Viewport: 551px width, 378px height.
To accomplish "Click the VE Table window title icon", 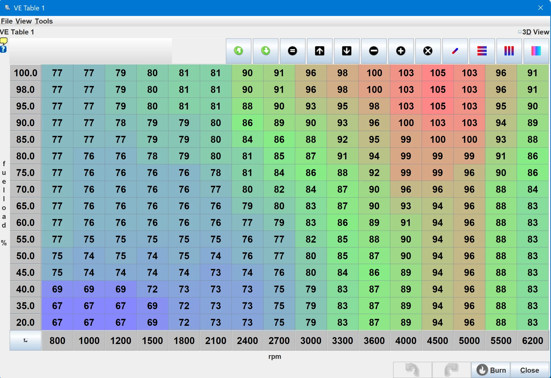I will point(7,8).
